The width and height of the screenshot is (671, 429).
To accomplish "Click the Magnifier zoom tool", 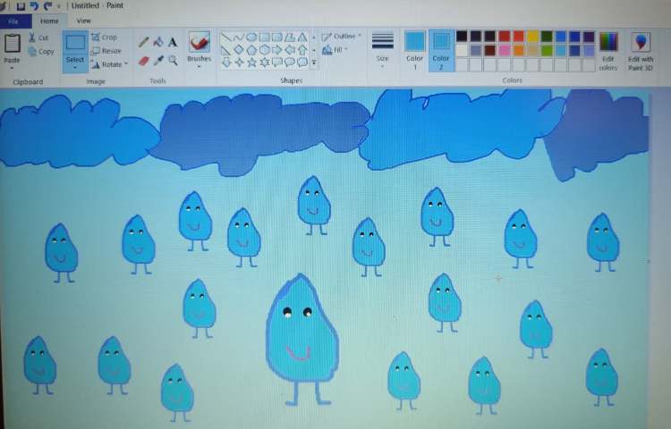I will pyautogui.click(x=173, y=61).
